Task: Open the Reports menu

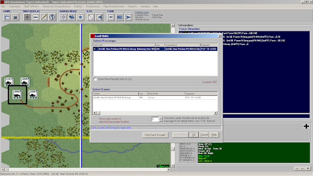Action: click(132, 6)
